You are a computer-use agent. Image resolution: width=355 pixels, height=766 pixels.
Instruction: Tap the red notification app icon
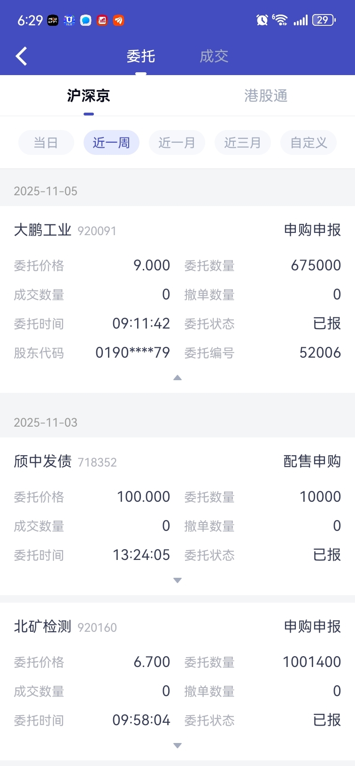(x=102, y=20)
